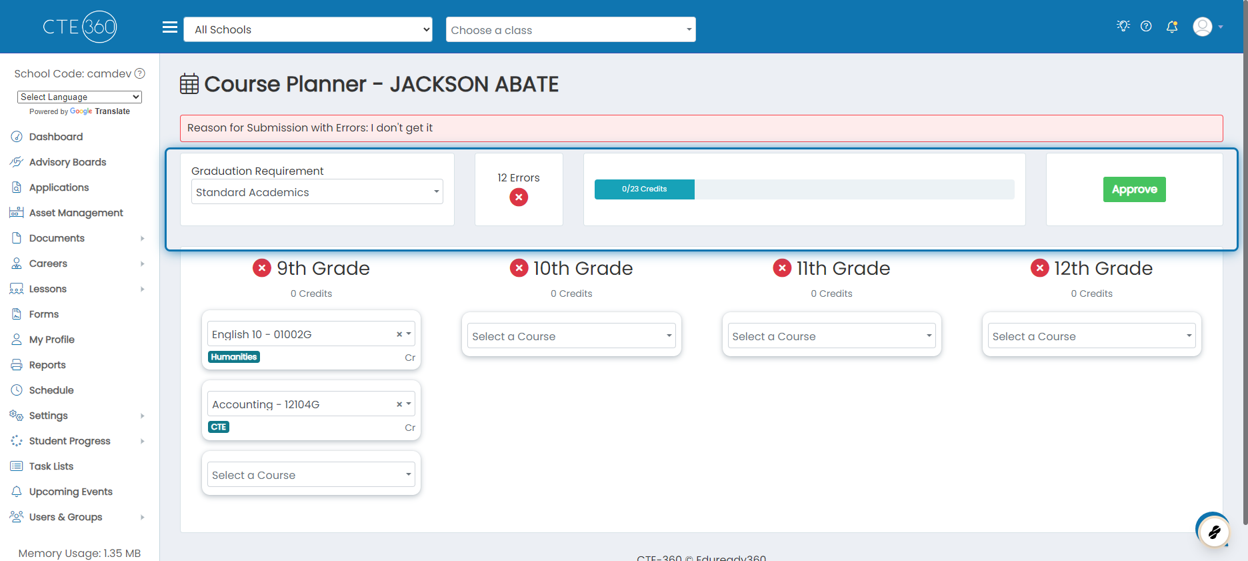Image resolution: width=1248 pixels, height=561 pixels.
Task: Click the Humanities tag badge
Action: [234, 357]
